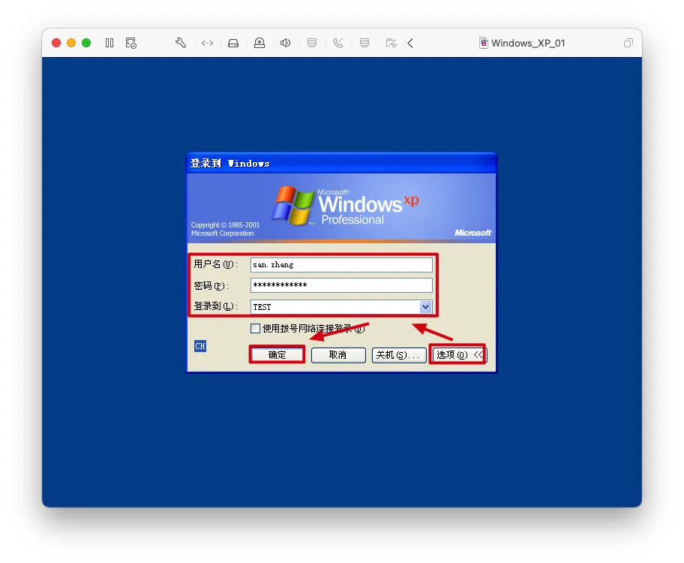Click the greyed device icon left of shared folder

(x=364, y=43)
